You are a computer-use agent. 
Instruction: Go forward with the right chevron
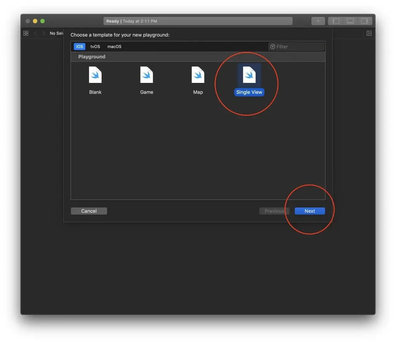click(x=44, y=33)
